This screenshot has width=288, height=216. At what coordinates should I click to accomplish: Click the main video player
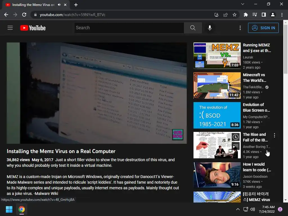(x=97, y=93)
